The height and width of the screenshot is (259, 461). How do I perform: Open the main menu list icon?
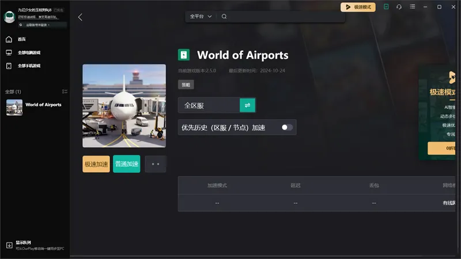pos(413,6)
